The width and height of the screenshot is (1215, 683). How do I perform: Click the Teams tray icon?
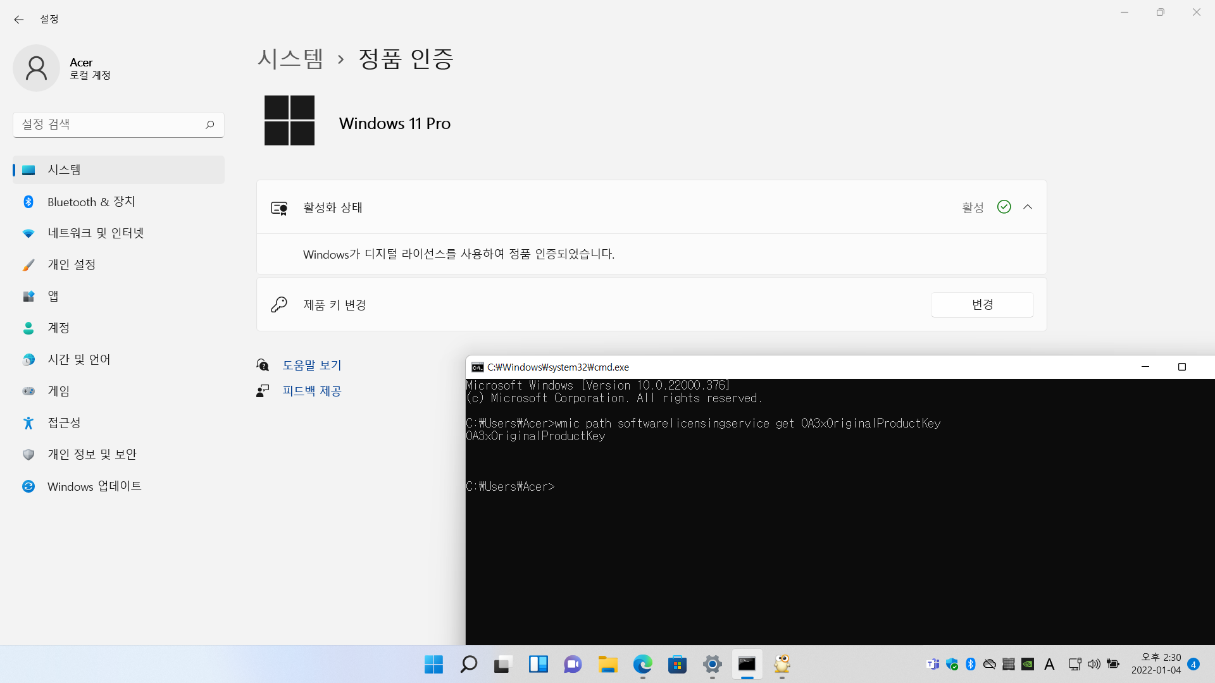coord(933,664)
